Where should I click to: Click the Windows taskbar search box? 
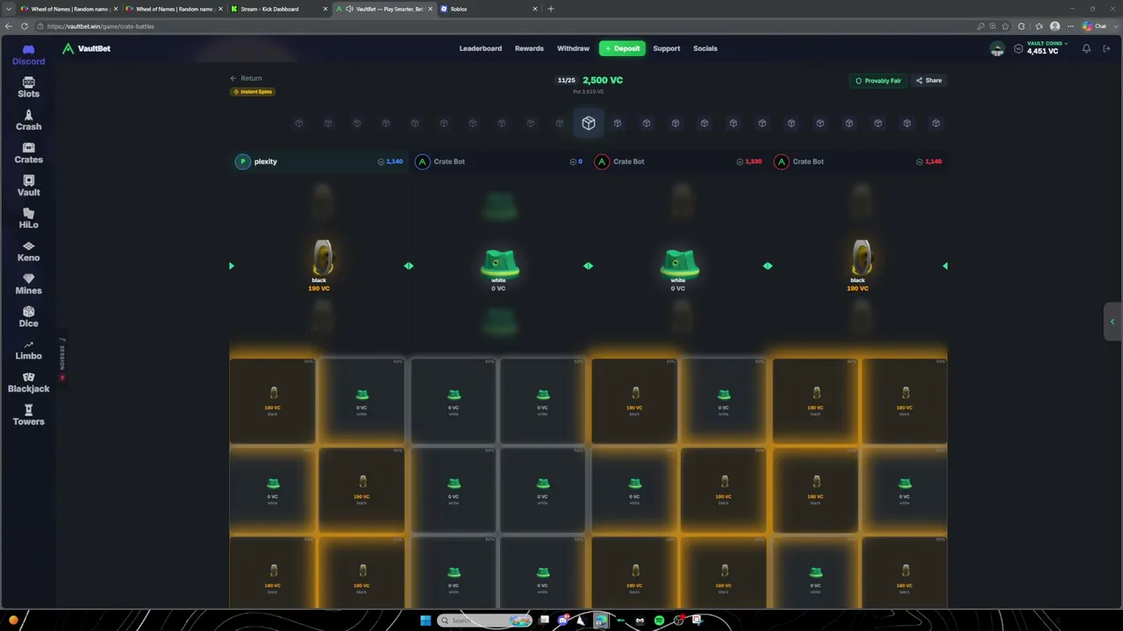point(485,620)
